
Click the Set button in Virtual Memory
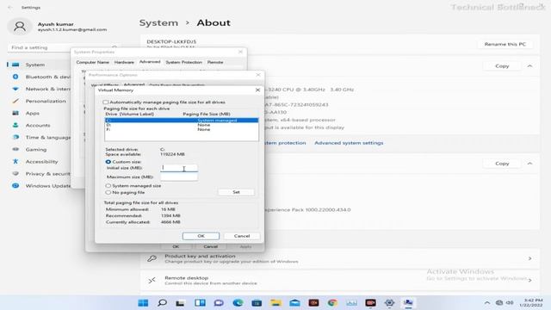(236, 192)
